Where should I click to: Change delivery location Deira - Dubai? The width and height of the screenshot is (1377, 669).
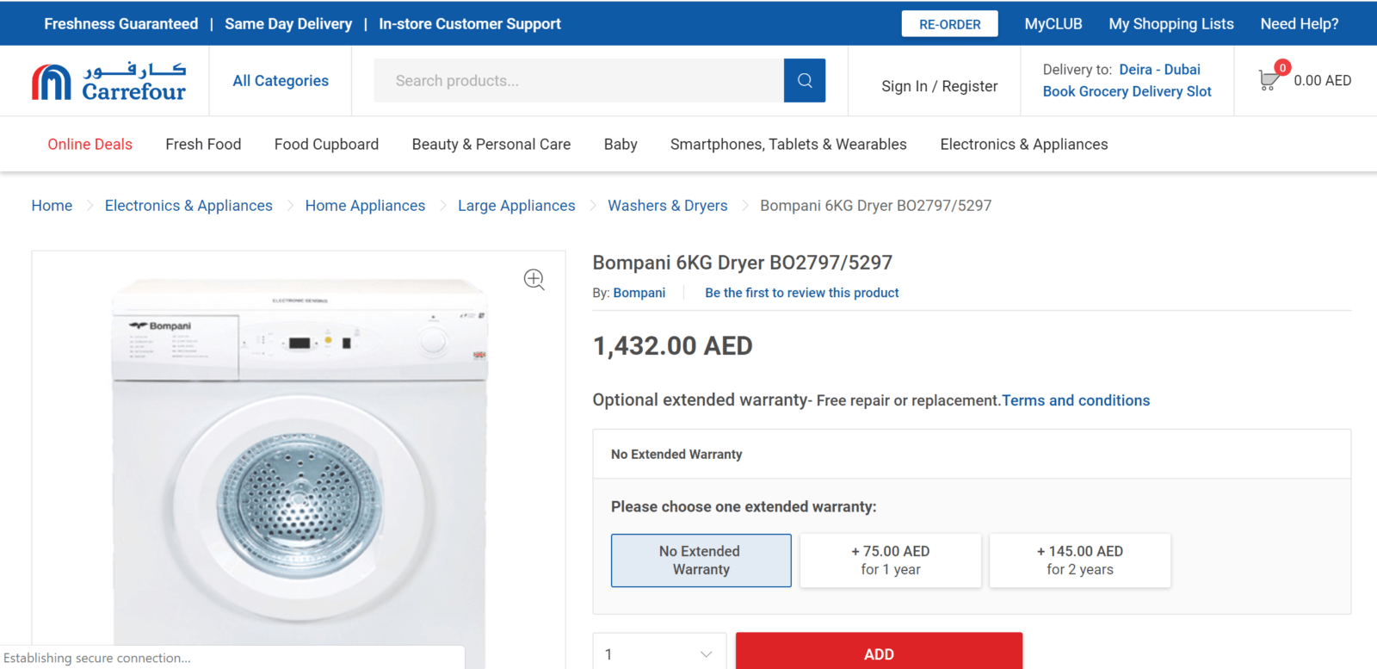(1159, 70)
